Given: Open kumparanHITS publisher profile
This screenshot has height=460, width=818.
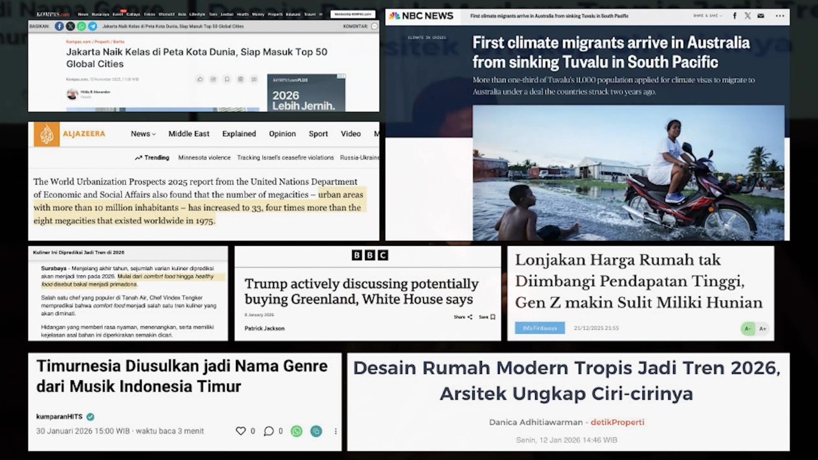Looking at the screenshot, I should click(x=65, y=417).
